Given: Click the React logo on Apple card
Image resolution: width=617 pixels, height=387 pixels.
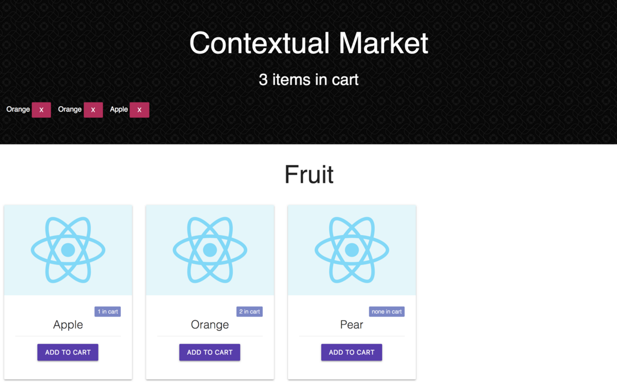Looking at the screenshot, I should click(x=68, y=250).
